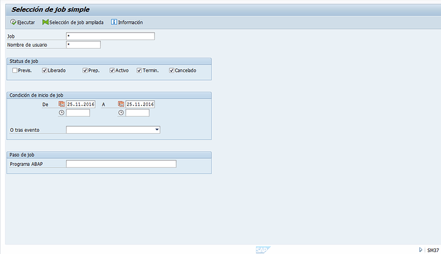Open the O tras evento dropdown
The height and width of the screenshot is (254, 441).
157,130
